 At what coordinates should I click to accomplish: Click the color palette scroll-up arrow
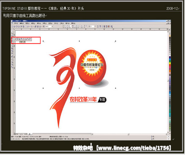(170, 32)
